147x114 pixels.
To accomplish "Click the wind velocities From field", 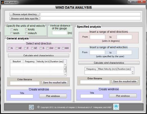I will [x=97, y=53].
